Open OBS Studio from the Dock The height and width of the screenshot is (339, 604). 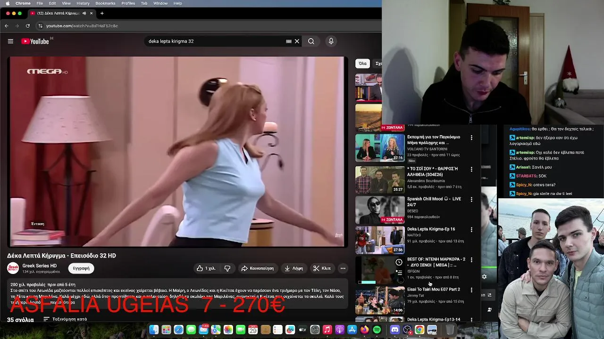click(407, 330)
